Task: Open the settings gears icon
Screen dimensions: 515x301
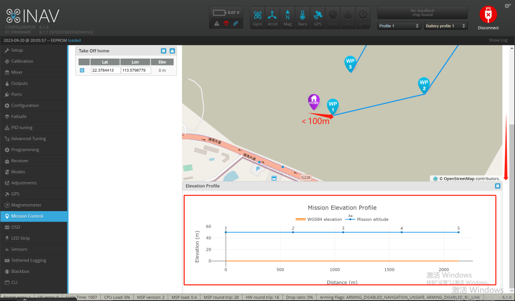Action: [507, 6]
